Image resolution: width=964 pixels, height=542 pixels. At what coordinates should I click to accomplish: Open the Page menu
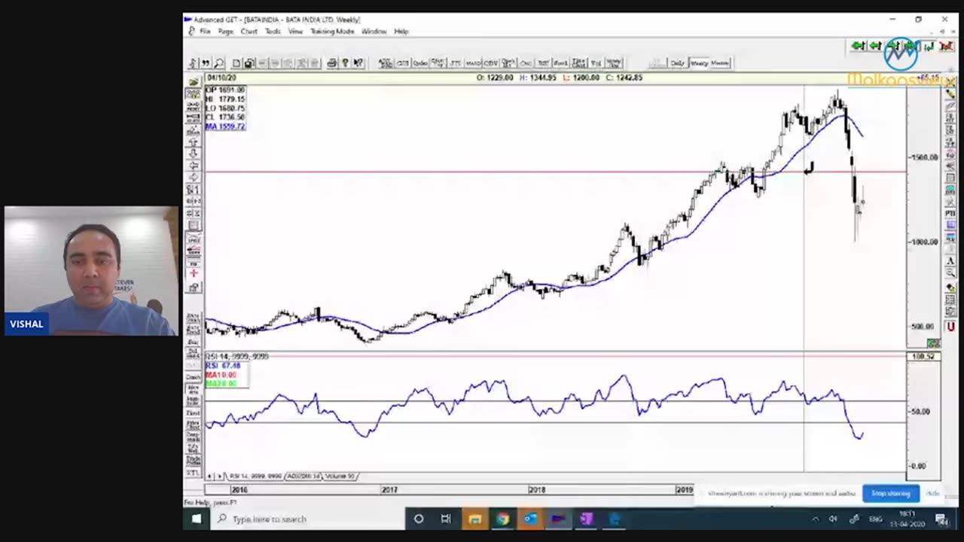[x=225, y=32]
